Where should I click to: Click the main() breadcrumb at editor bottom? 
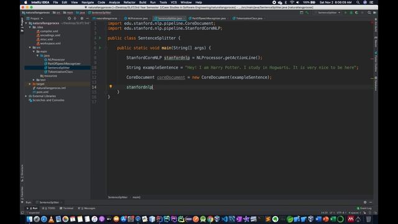click(136, 197)
